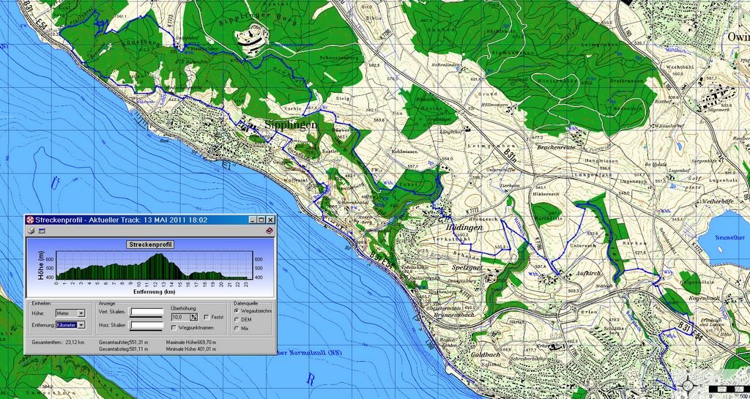Click the Horz. Skalen slider

tap(146, 326)
